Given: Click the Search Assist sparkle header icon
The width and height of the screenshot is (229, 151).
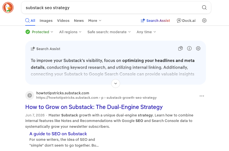Looking at the screenshot, I should [33, 49].
